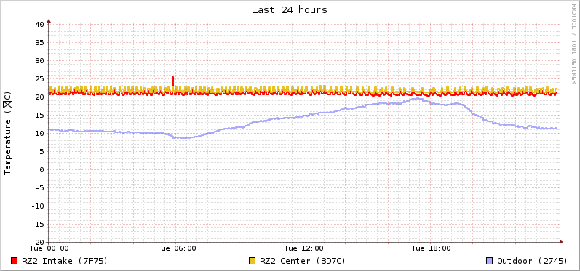Select the RZ2 Center (3D7C) legend label
580x271 pixels.
[303, 261]
